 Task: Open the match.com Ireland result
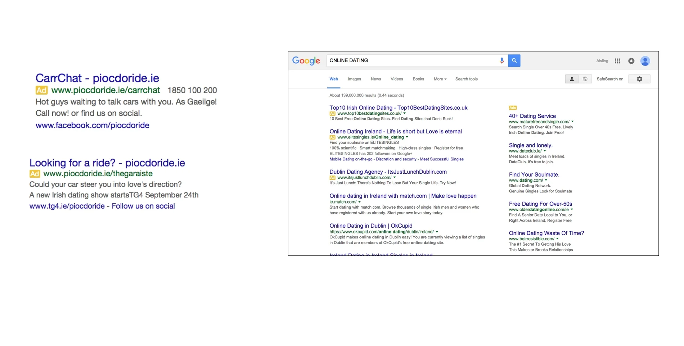[403, 196]
